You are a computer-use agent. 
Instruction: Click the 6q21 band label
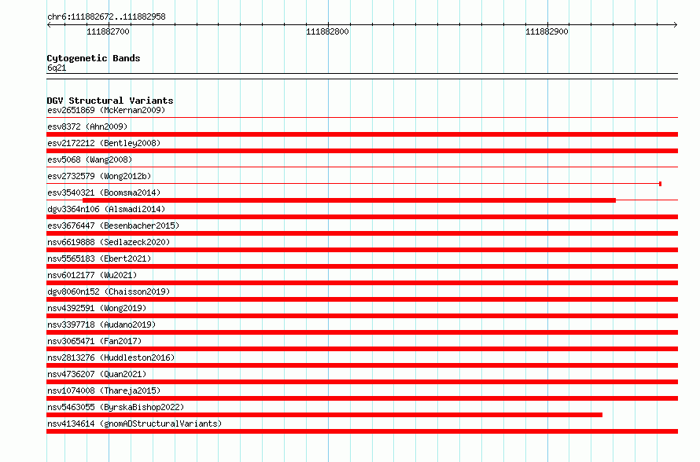click(x=57, y=68)
